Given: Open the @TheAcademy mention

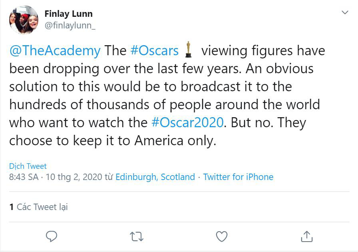Looking at the screenshot, I should (x=55, y=50).
